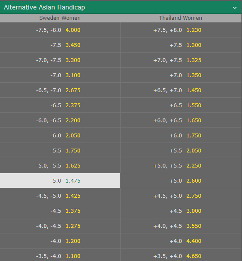The width and height of the screenshot is (242, 261).
Task: Pick Thailand +5.0 at 2.600
Action: click(x=181, y=180)
